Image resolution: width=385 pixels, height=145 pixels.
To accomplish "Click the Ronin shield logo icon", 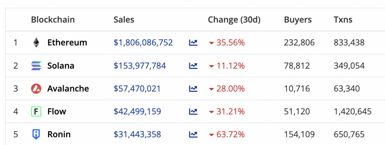I will click(36, 135).
